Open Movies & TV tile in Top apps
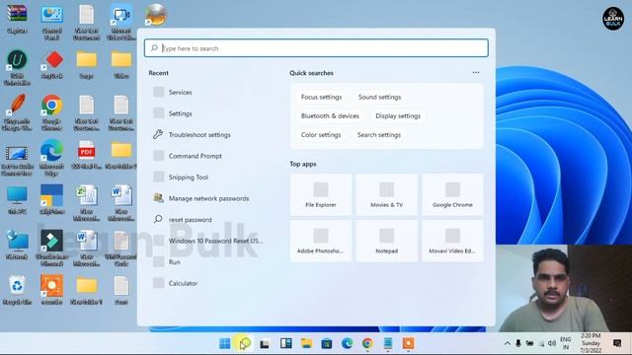Viewport: 632px width, 355px height. pyautogui.click(x=386, y=195)
